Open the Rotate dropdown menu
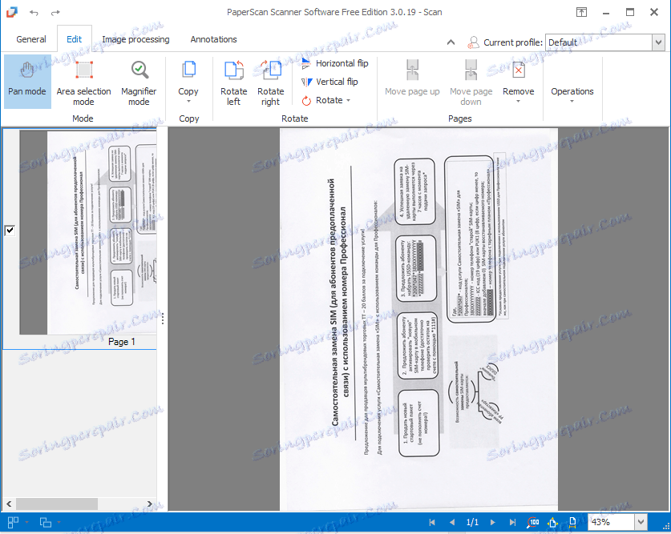 coord(326,101)
